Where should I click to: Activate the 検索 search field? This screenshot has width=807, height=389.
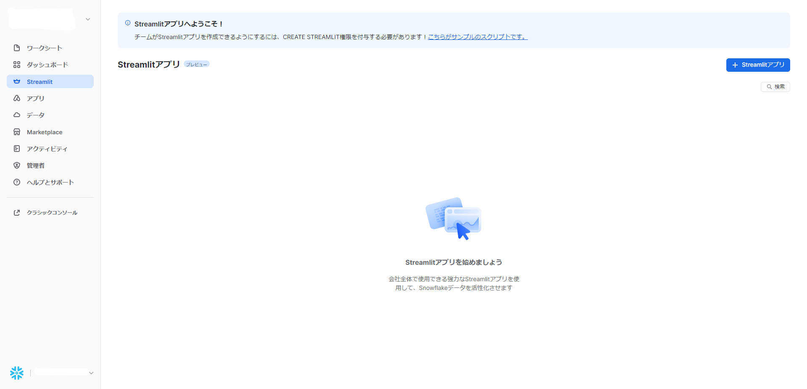coord(775,86)
